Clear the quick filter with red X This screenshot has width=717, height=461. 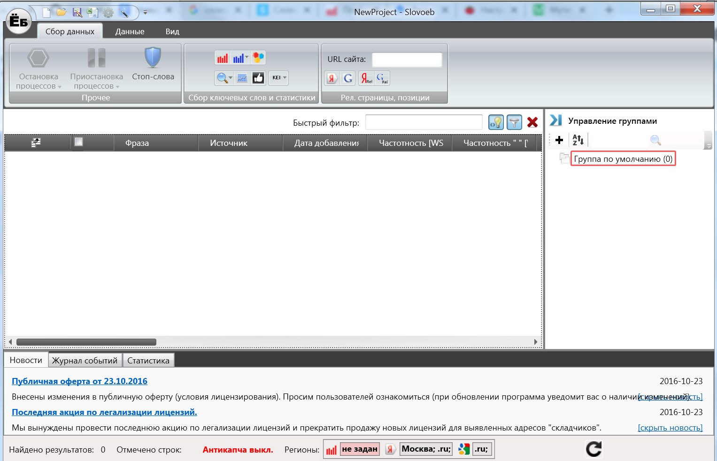[x=532, y=122]
